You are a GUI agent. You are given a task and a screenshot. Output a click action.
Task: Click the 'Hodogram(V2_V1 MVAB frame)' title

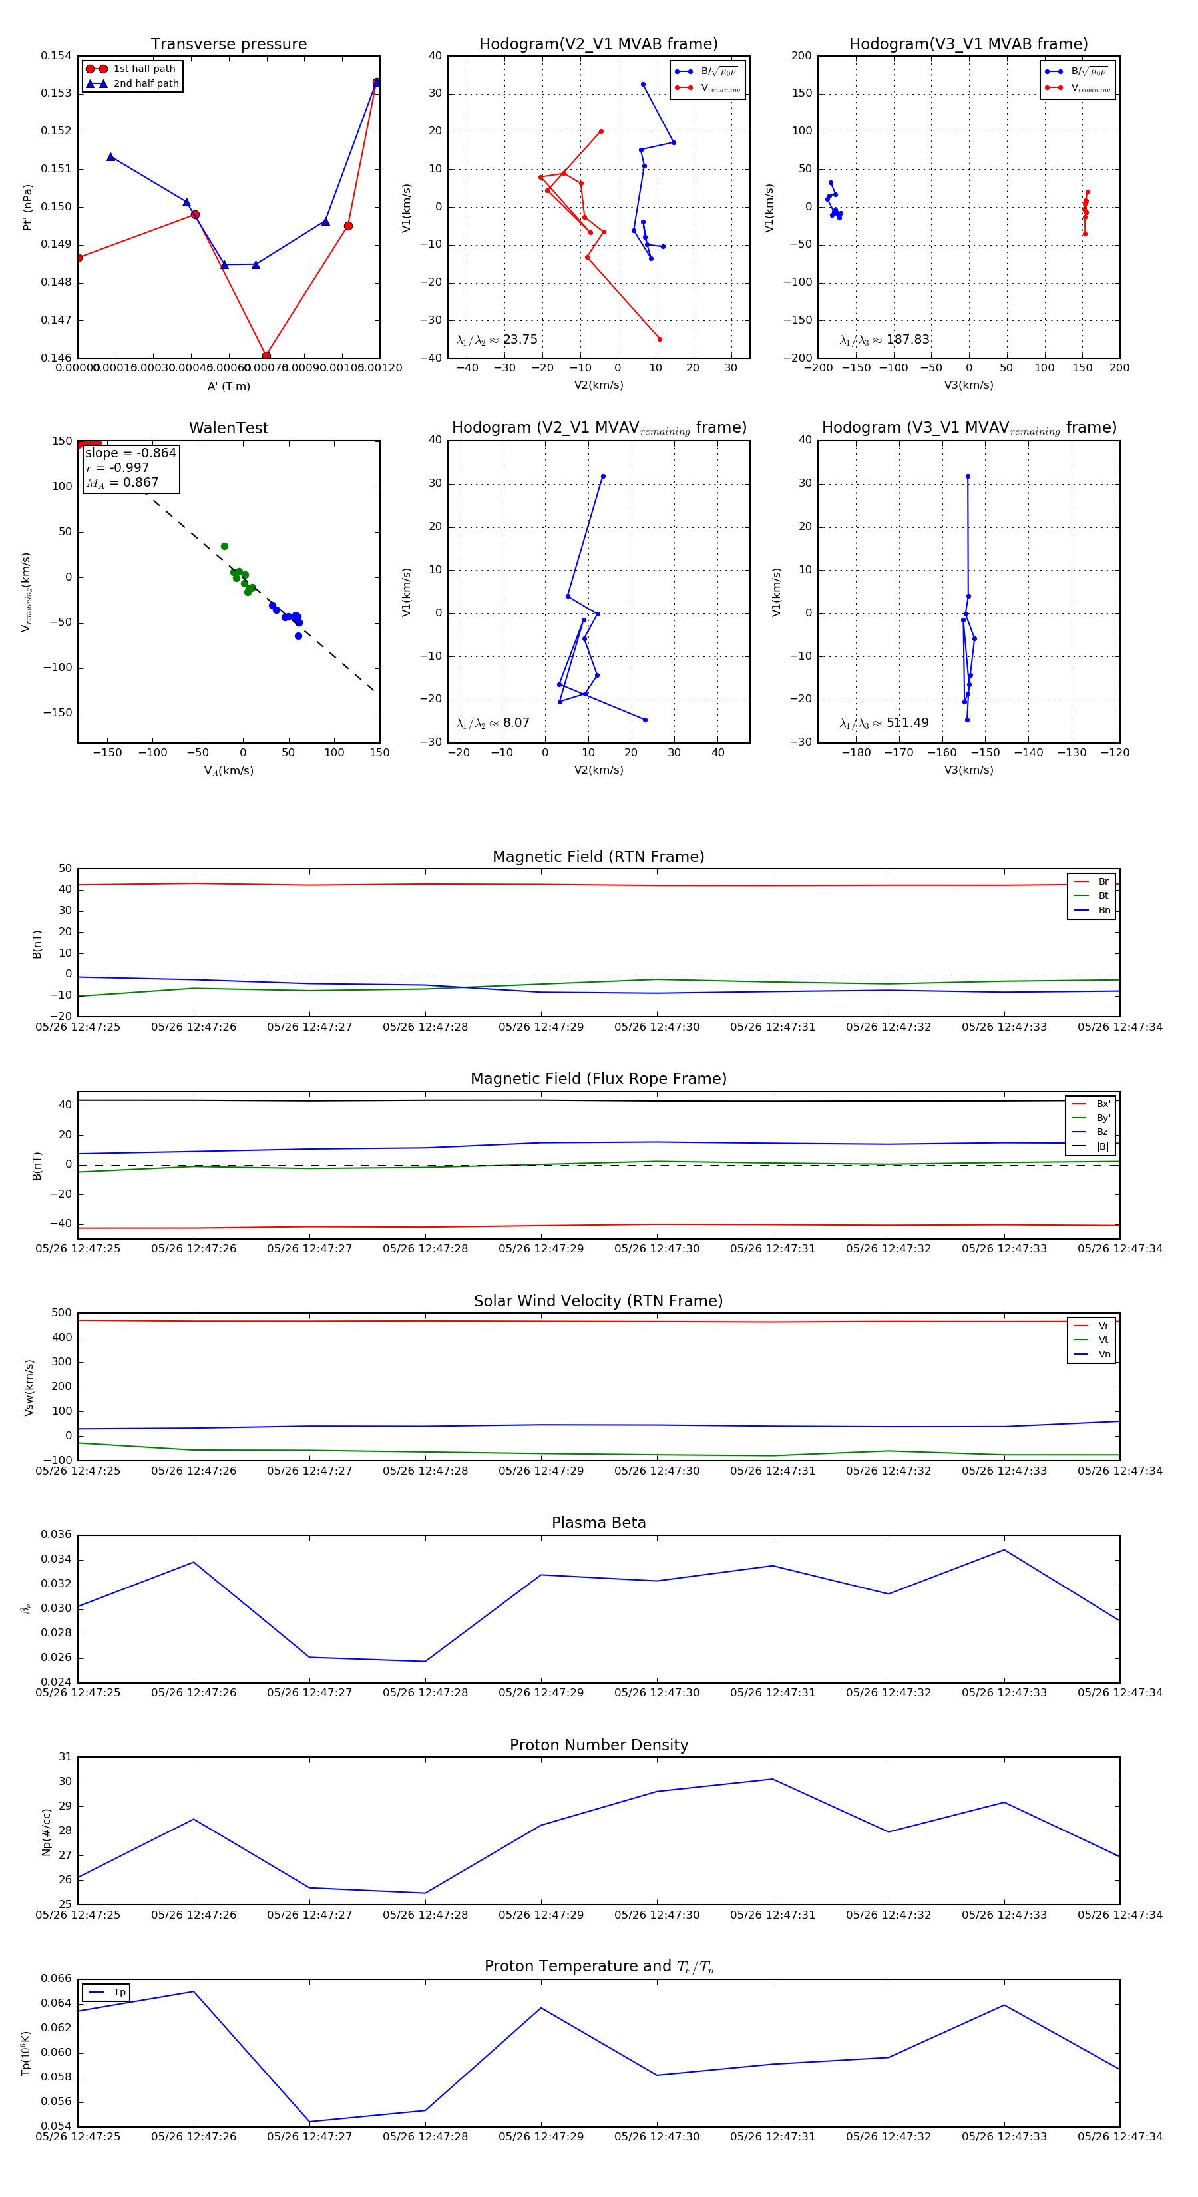pyautogui.click(x=598, y=45)
